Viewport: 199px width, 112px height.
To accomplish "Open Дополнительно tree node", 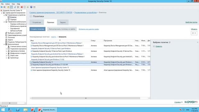I will (x=13, y=44).
